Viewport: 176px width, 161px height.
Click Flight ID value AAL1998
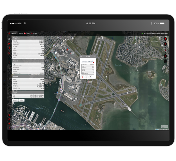point(41,41)
